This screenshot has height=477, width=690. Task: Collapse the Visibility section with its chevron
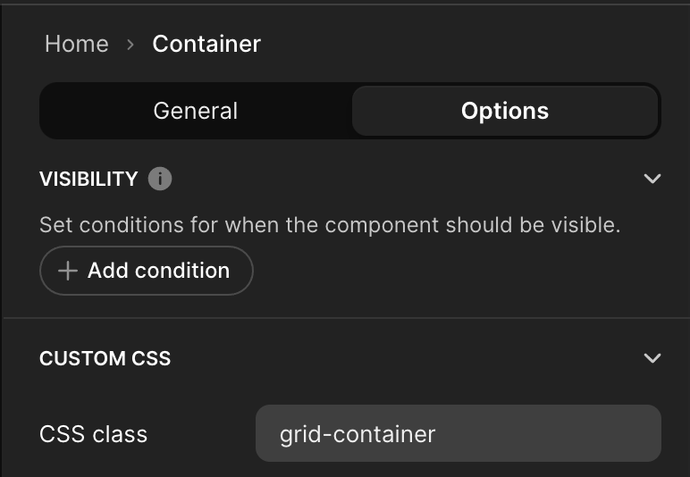coord(652,179)
